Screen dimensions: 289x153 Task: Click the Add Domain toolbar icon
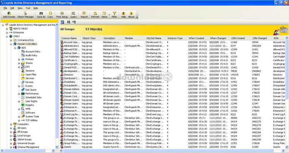9,15
